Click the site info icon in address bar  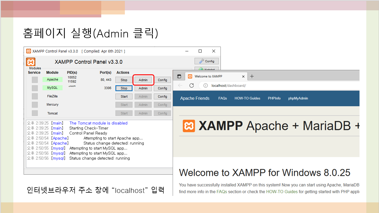[x=205, y=86]
